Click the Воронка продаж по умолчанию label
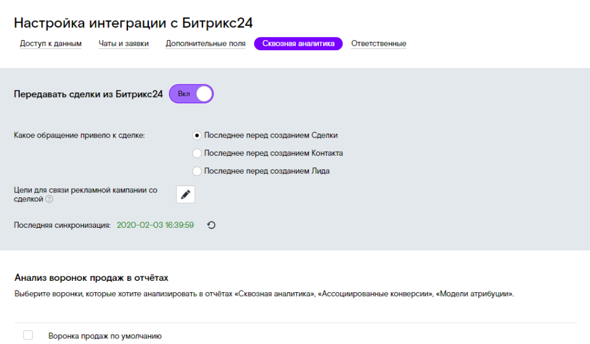This screenshot has height=344, width=590. [105, 336]
